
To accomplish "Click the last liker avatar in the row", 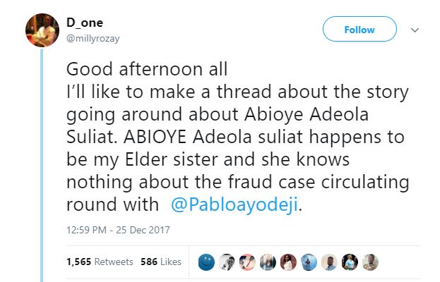I will [x=370, y=262].
